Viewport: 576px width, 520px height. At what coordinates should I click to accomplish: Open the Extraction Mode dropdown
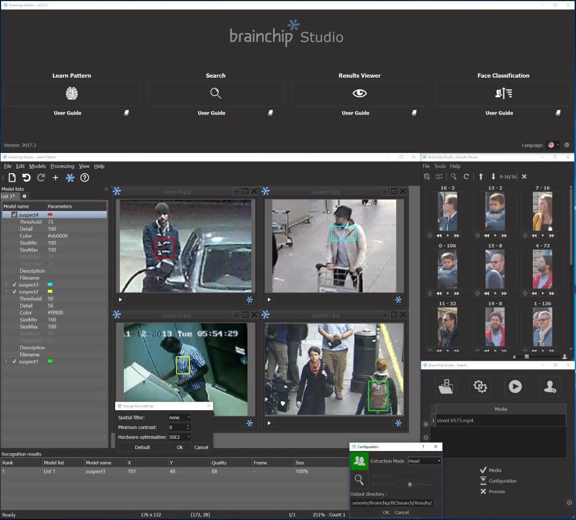click(424, 461)
